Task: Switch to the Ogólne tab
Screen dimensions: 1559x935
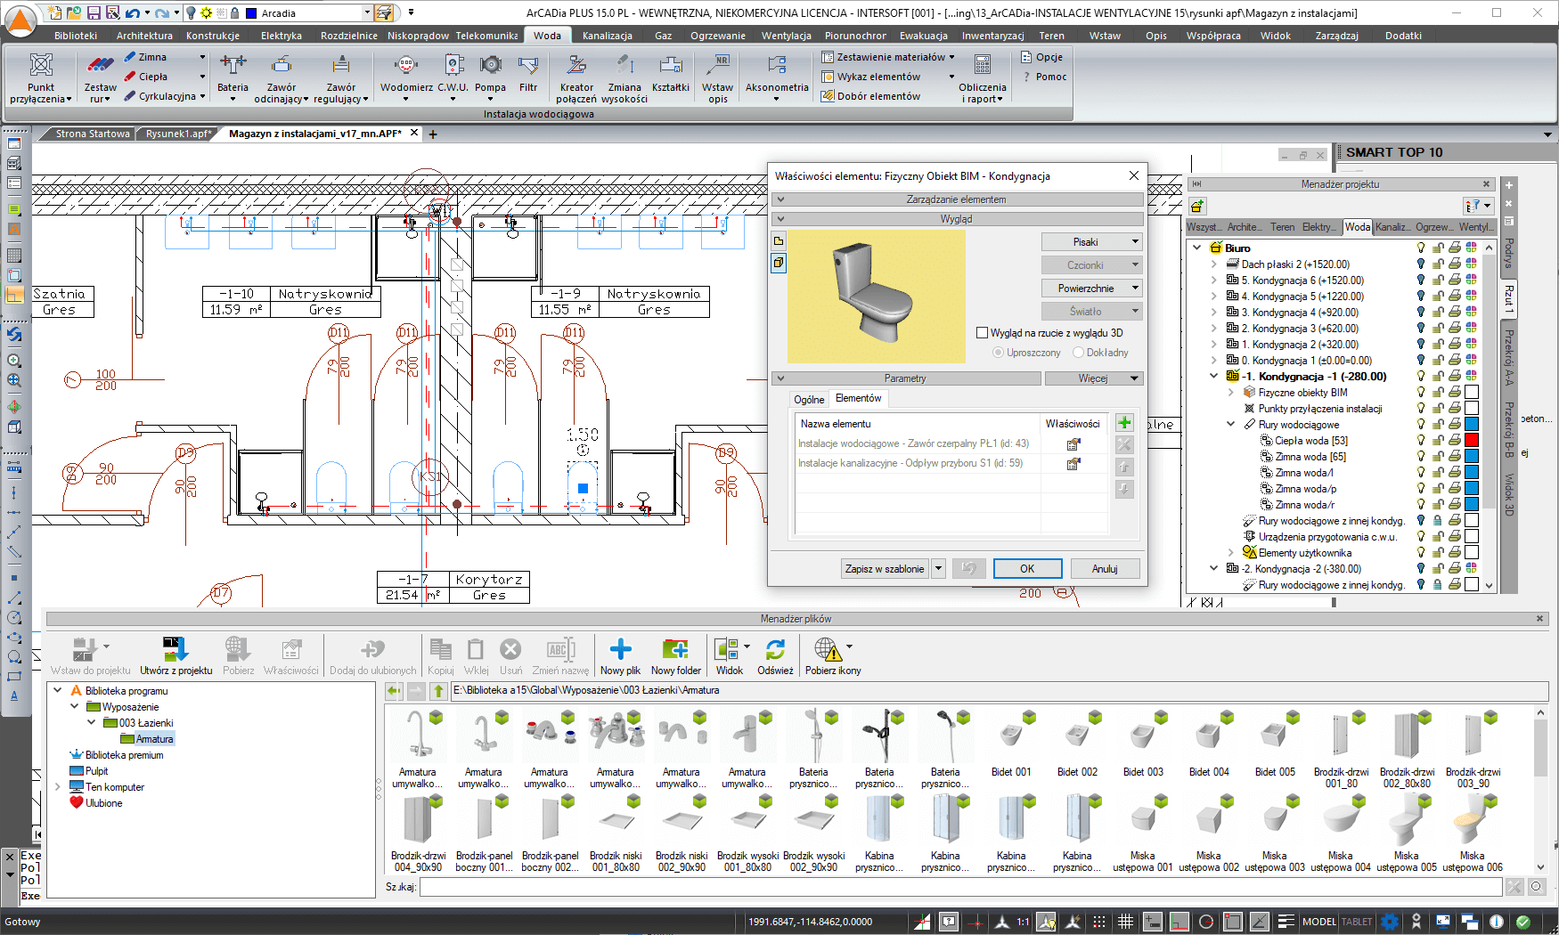Action: (809, 400)
